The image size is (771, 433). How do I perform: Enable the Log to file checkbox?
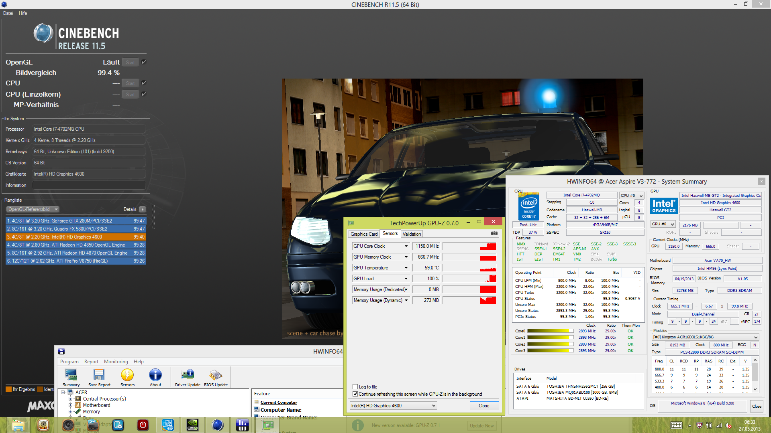point(355,387)
